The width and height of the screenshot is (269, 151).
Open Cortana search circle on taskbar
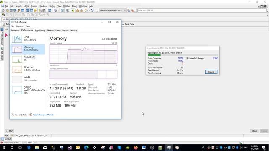coord(12,148)
